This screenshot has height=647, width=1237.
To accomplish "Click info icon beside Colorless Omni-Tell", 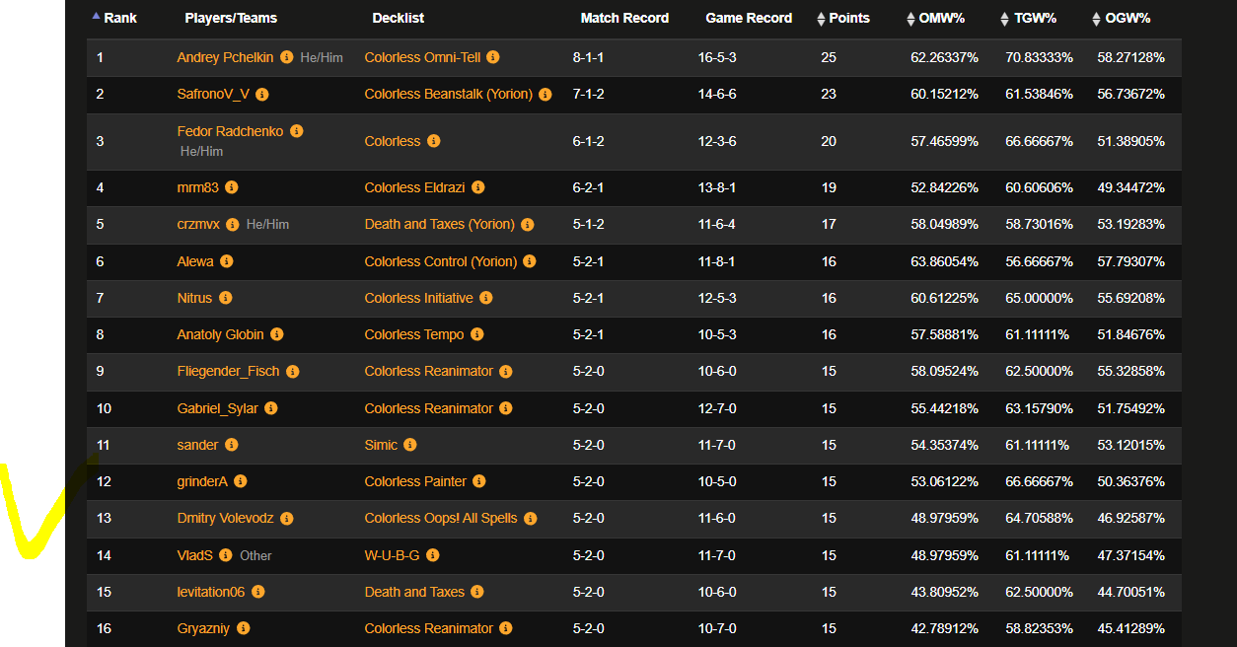I will click(493, 58).
